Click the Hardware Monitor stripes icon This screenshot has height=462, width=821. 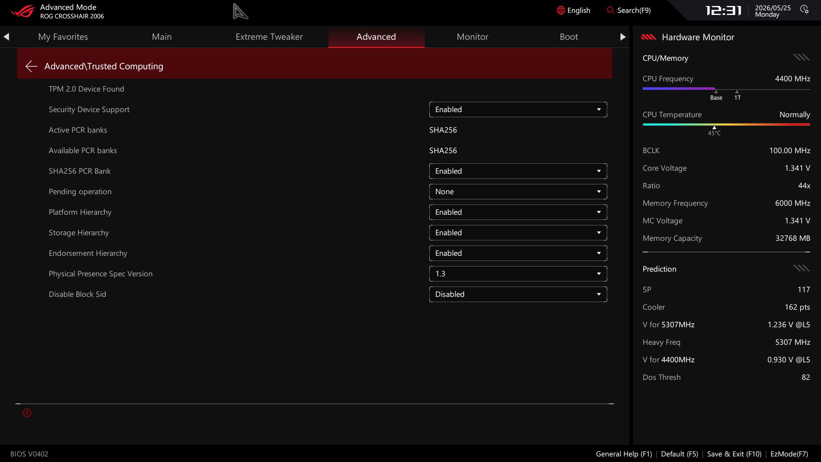click(649, 37)
